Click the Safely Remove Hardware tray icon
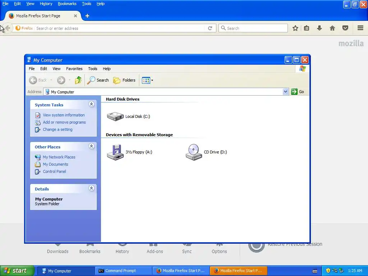 click(x=341, y=271)
